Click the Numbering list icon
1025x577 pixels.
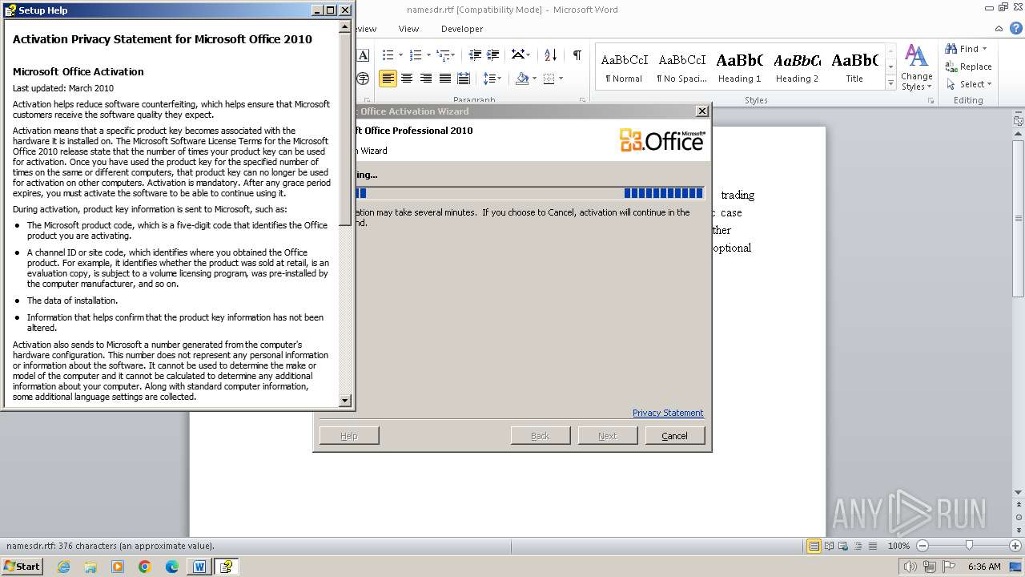(x=415, y=54)
